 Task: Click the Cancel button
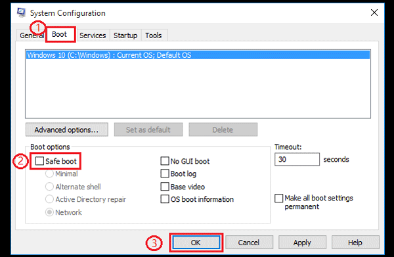pyautogui.click(x=249, y=243)
